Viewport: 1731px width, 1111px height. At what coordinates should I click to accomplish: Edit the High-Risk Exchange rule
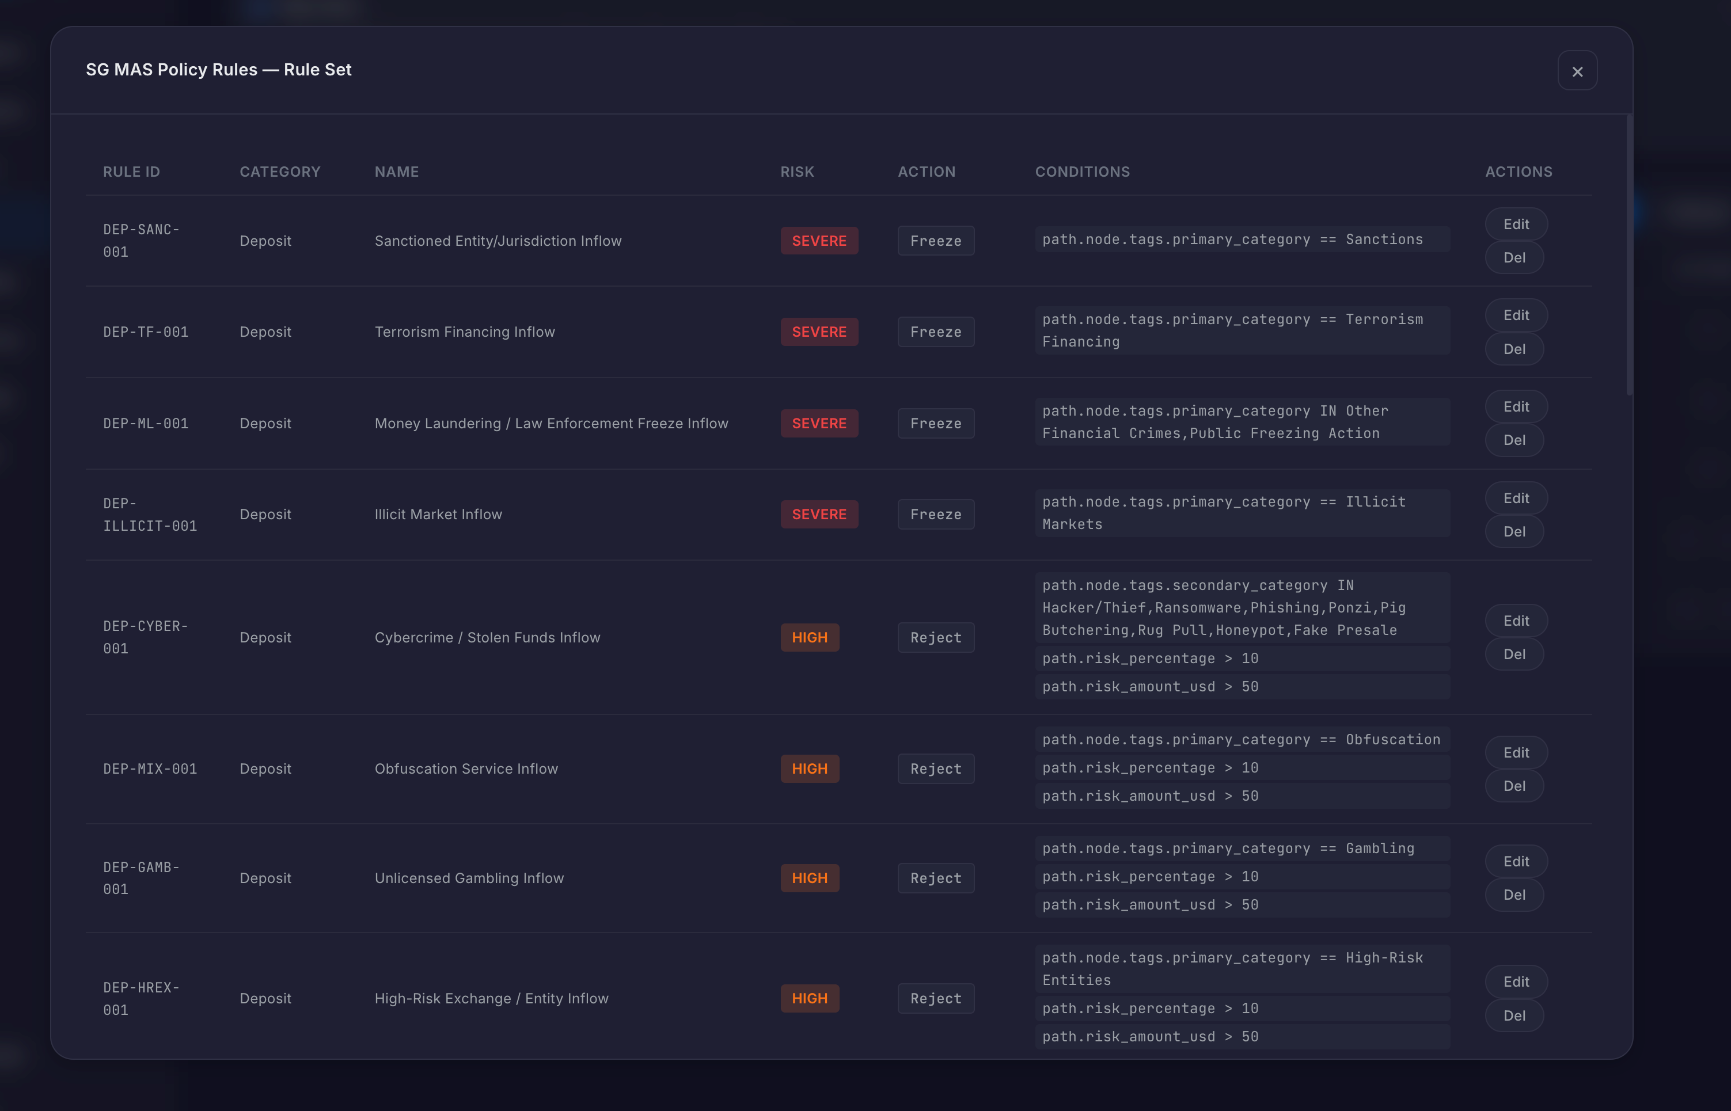point(1515,982)
